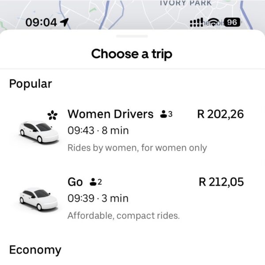
Task: Tap the Choose a trip heading
Action: 132,54
